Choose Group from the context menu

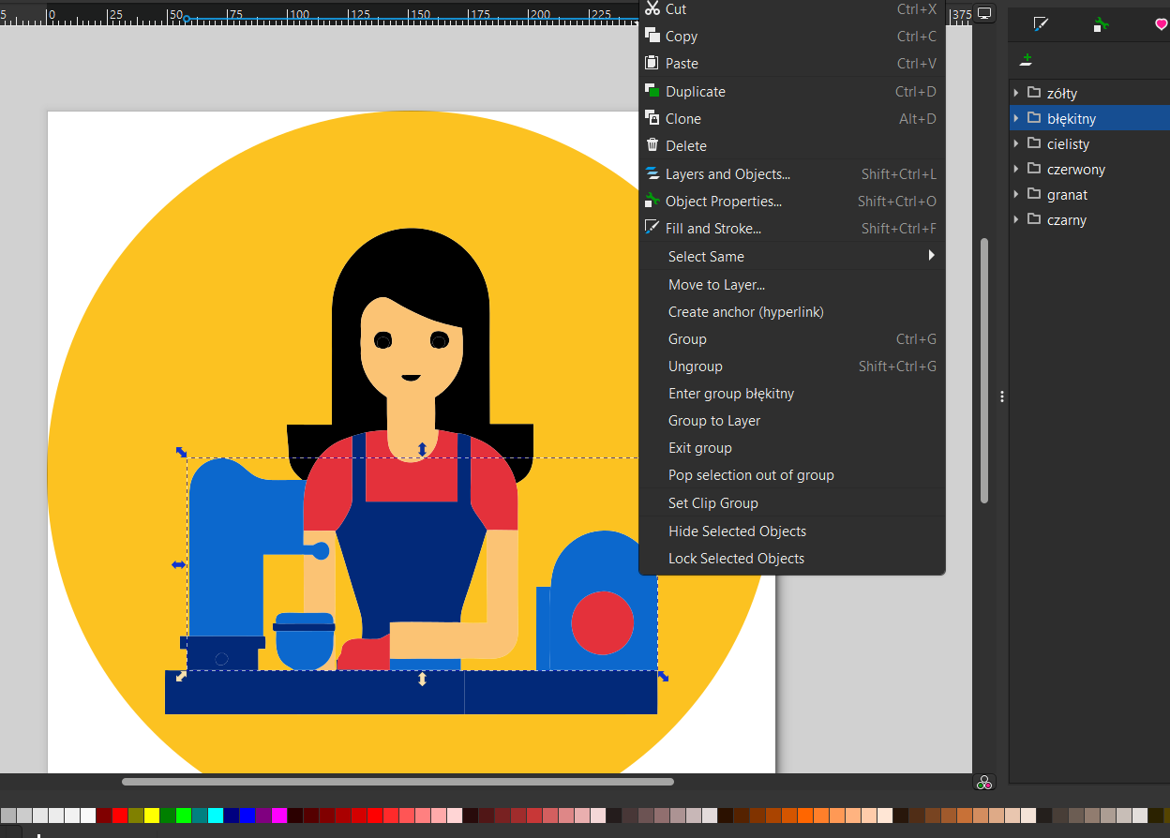tap(792, 339)
